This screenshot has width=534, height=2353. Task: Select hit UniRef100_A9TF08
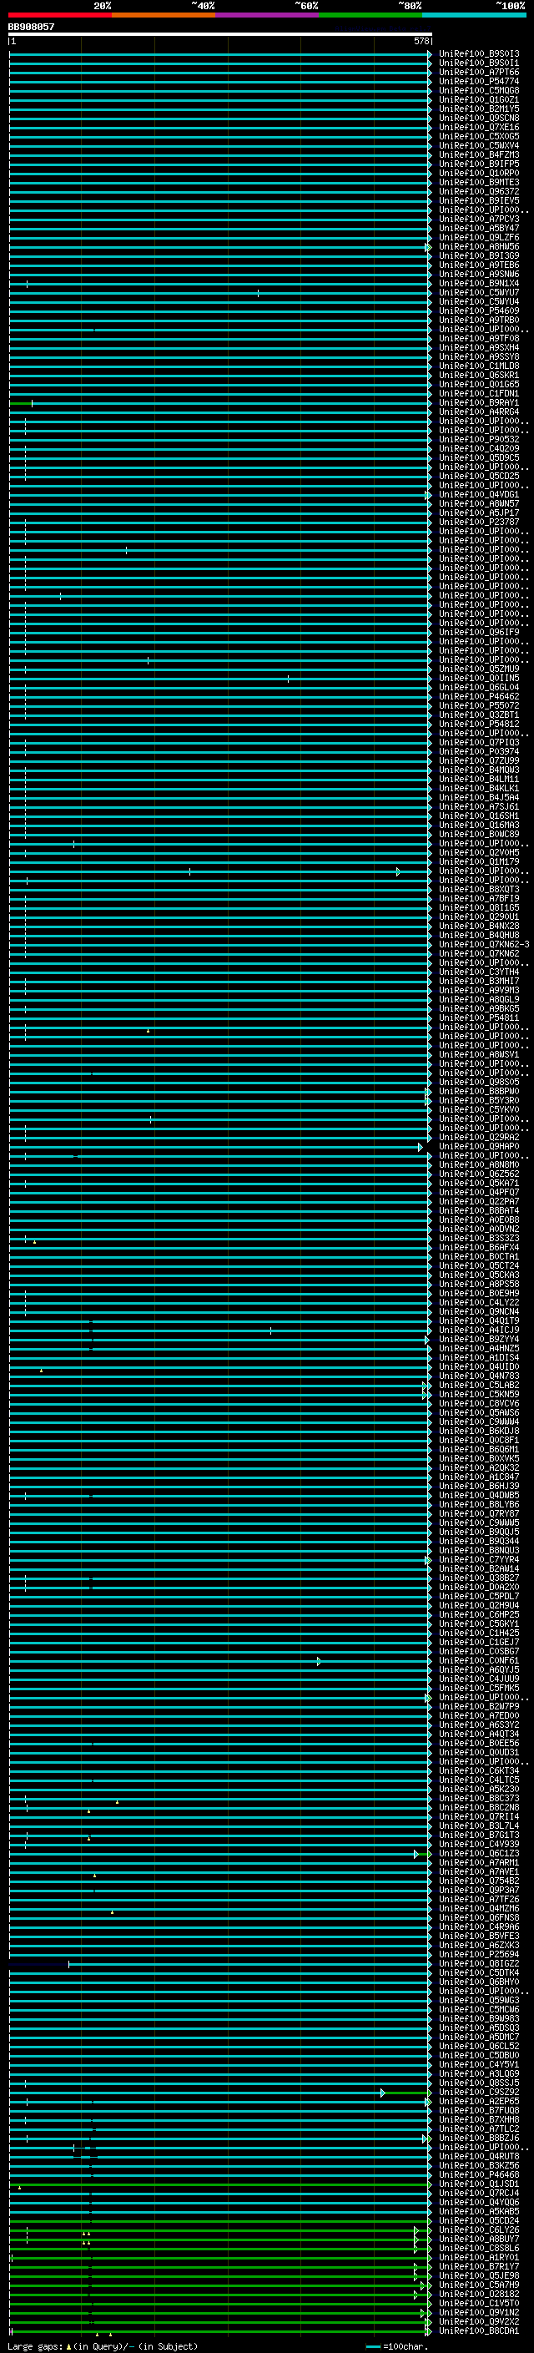pos(478,338)
